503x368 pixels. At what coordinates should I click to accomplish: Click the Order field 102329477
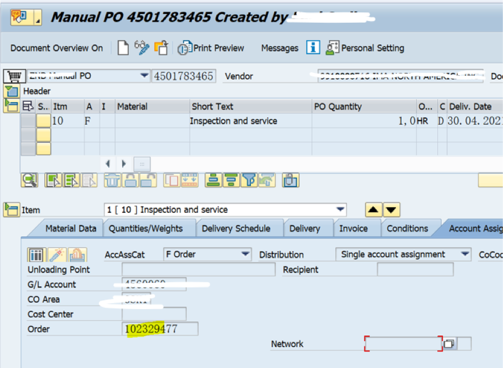[x=160, y=329]
